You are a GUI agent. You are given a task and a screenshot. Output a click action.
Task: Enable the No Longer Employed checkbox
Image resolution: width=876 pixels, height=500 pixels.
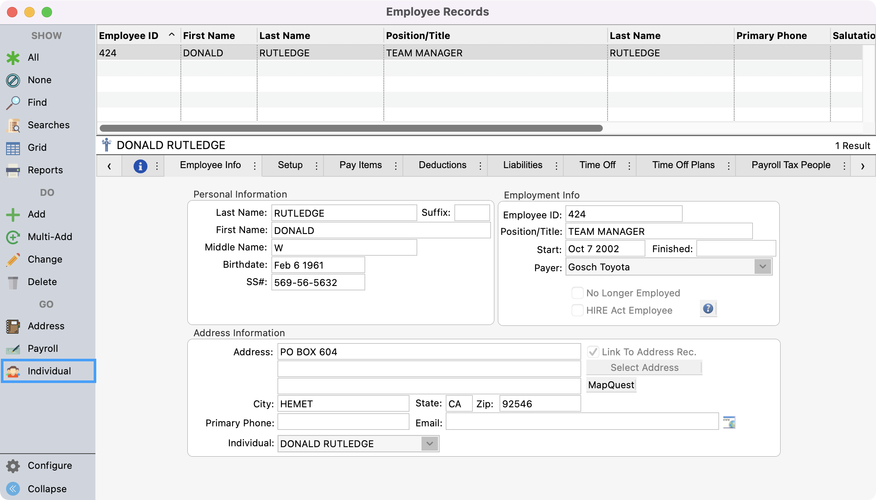pos(577,293)
